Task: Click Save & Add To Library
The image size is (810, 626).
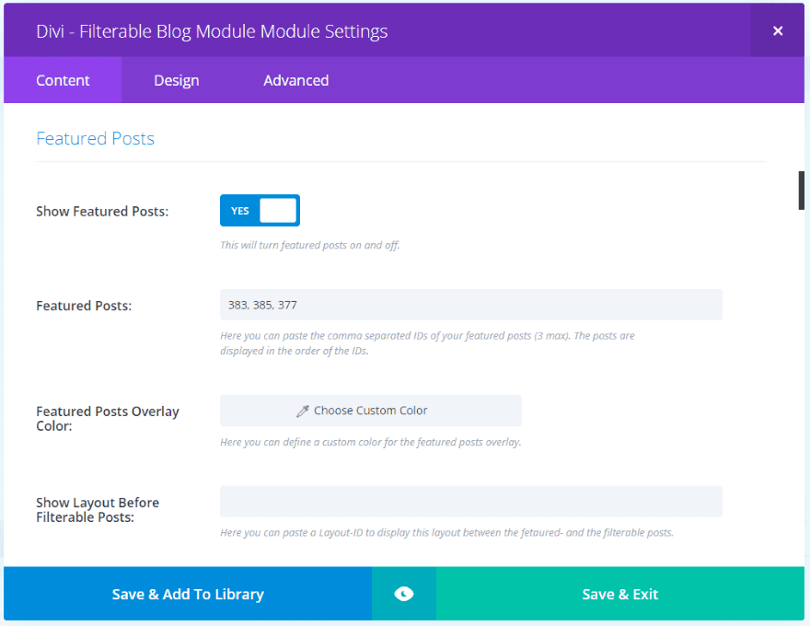Action: (x=188, y=594)
